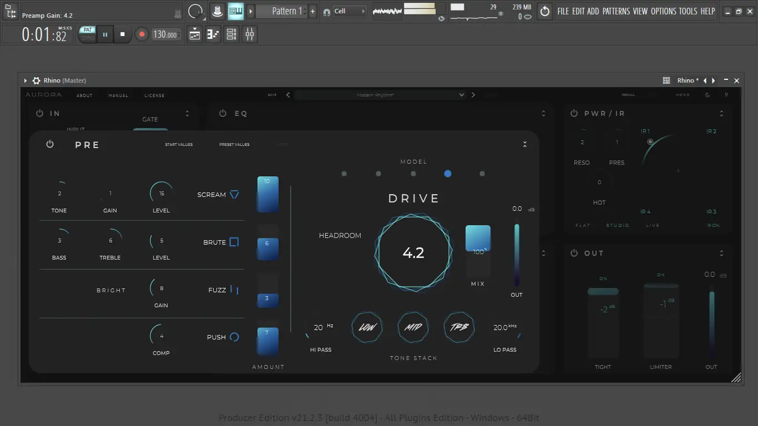Image resolution: width=758 pixels, height=426 pixels.
Task: Open the Cell snap dropdown
Action: [x=350, y=11]
